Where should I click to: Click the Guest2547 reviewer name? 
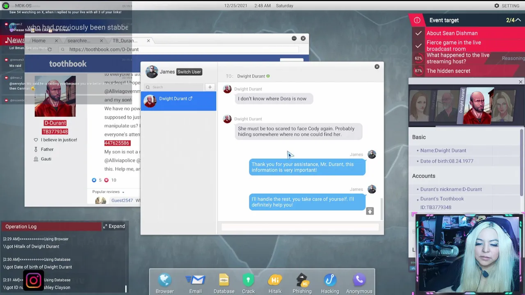click(x=122, y=200)
